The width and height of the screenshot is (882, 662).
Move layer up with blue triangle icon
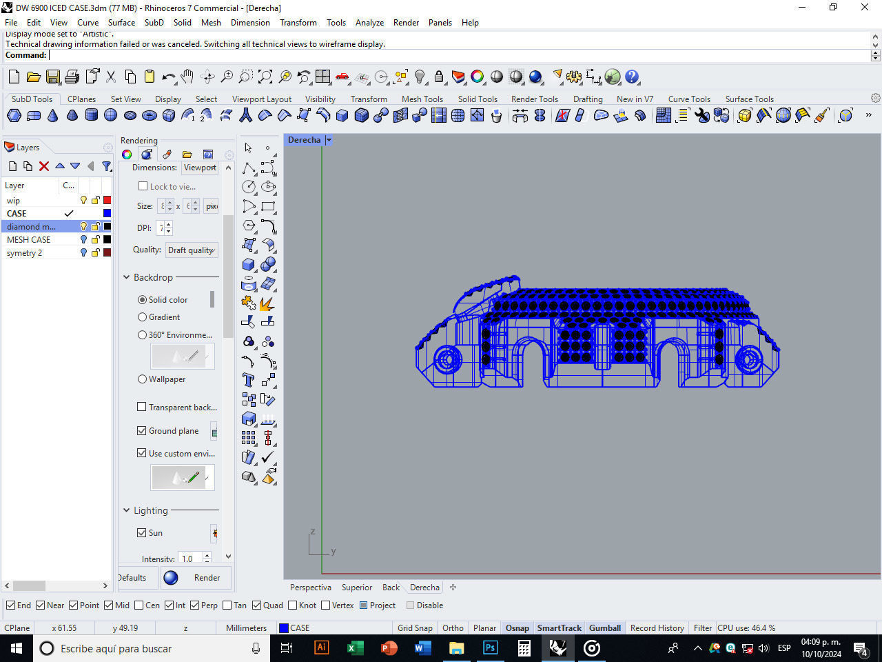[x=60, y=166]
